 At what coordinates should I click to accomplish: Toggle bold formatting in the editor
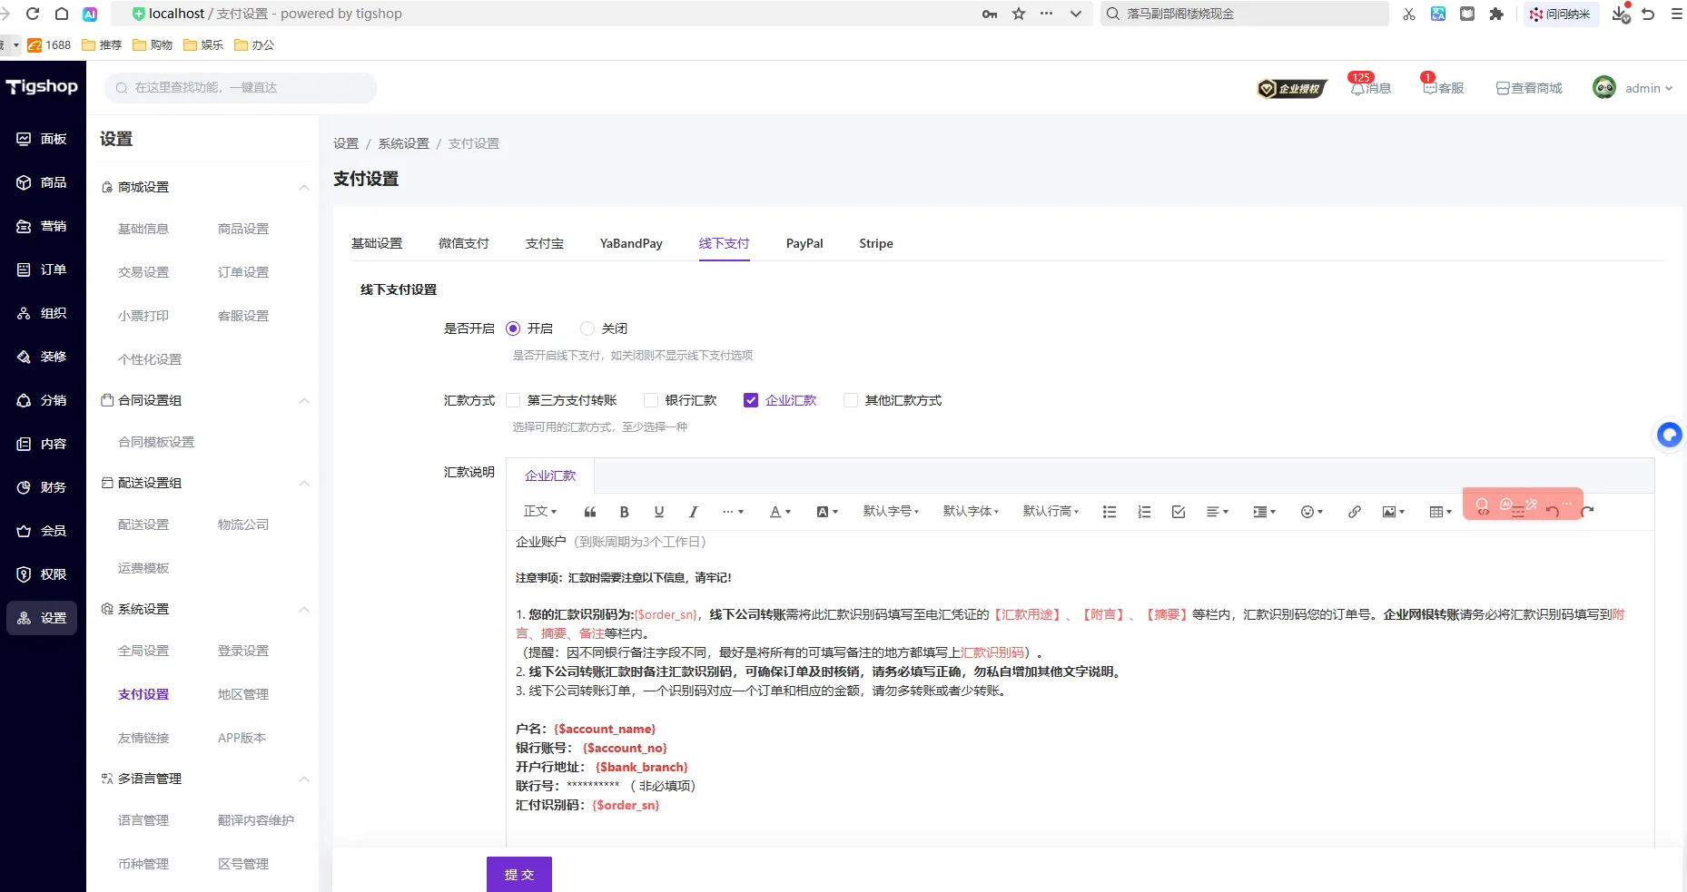tap(624, 512)
